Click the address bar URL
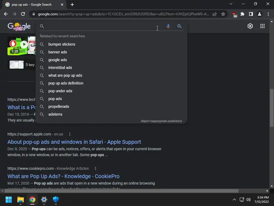Viewport: 274px width, 206px height. pyautogui.click(x=123, y=14)
